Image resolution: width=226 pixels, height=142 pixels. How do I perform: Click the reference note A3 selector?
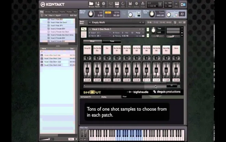click(182, 14)
